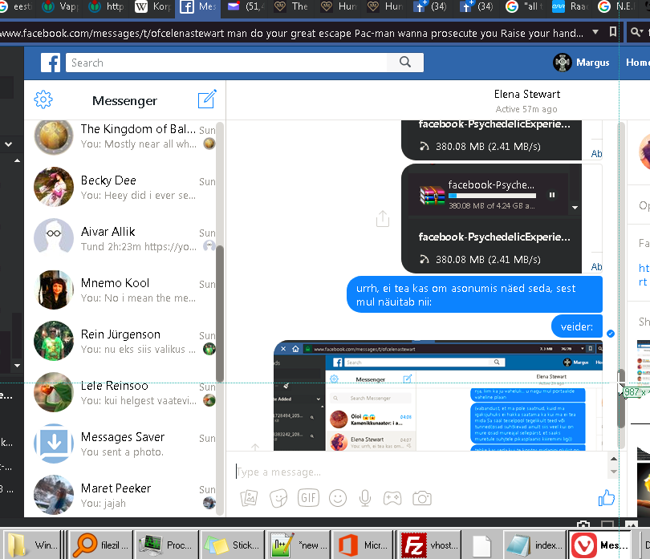Click the conversation list scrollbar
This screenshot has height=559, width=650.
(220, 314)
